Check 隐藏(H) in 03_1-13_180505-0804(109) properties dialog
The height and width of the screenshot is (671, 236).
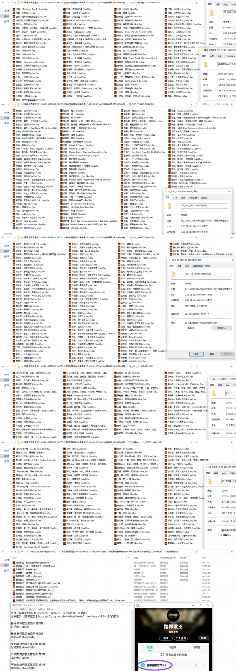pyautogui.click(x=186, y=328)
